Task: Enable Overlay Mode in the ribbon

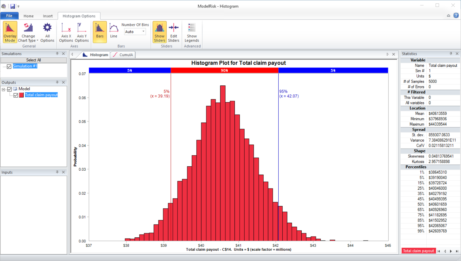Action: pyautogui.click(x=10, y=32)
